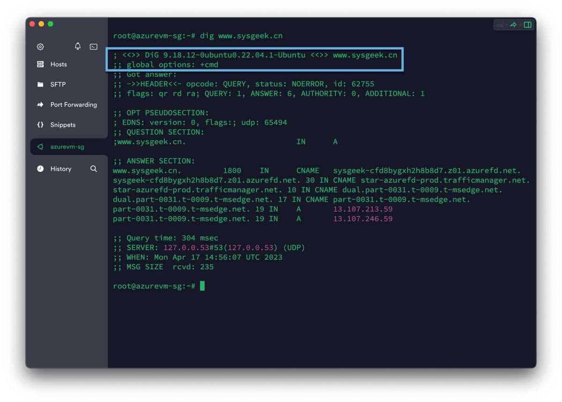Viewport: 562px width, 402px height.
Task: Click the SFTP folder icon
Action: (40, 85)
